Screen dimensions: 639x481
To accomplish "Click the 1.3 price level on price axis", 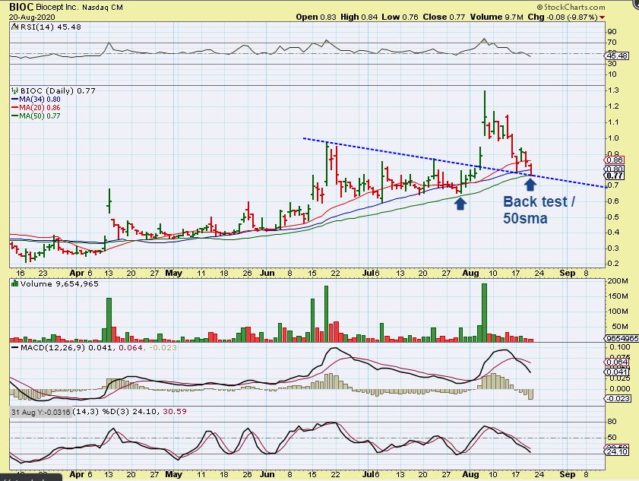I will [614, 90].
